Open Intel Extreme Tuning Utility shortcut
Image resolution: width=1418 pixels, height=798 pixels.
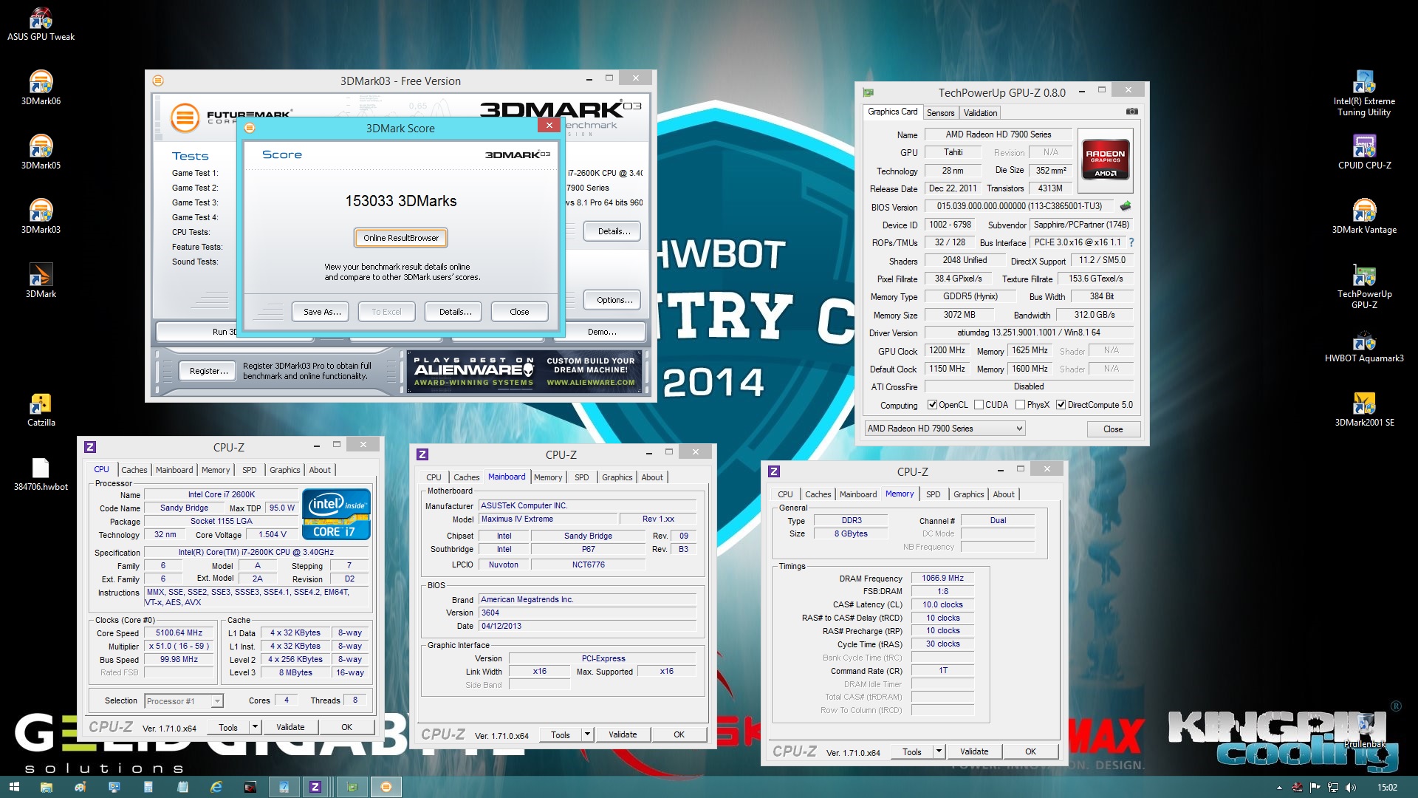click(1364, 94)
